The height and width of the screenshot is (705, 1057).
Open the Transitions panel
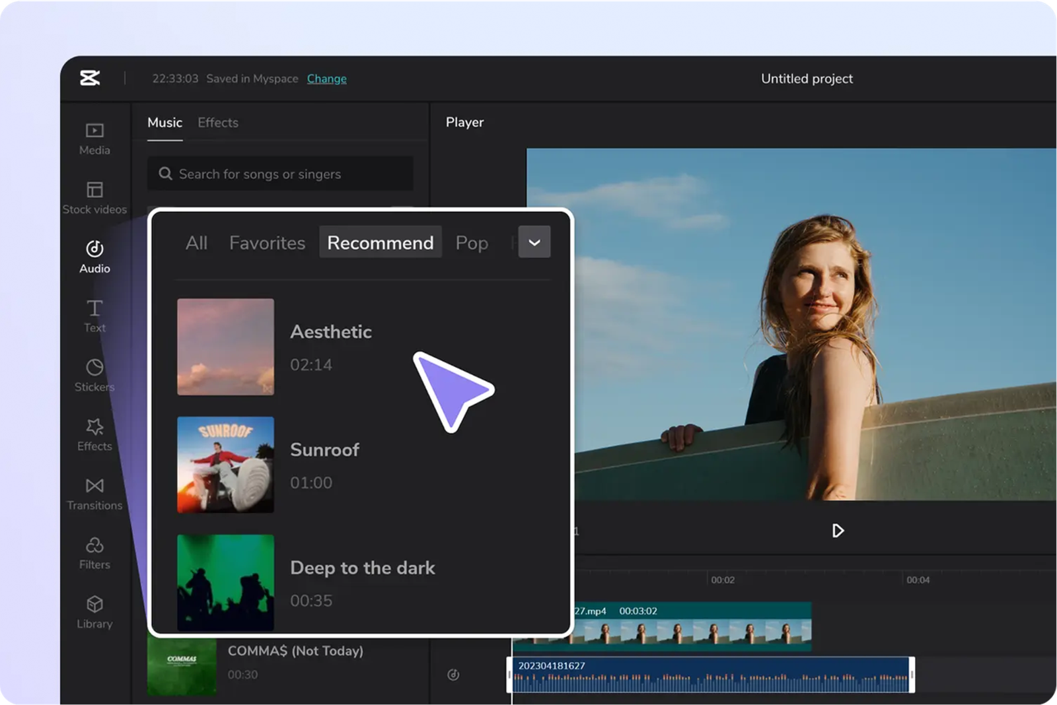click(x=94, y=494)
